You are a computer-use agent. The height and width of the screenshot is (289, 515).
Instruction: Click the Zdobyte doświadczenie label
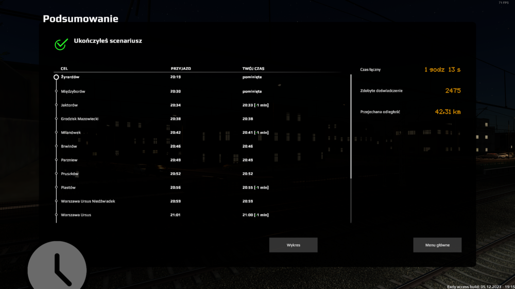[x=381, y=91]
